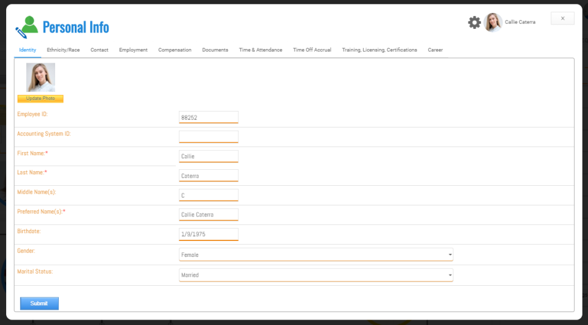Click into the Employee ID field

pyautogui.click(x=208, y=117)
